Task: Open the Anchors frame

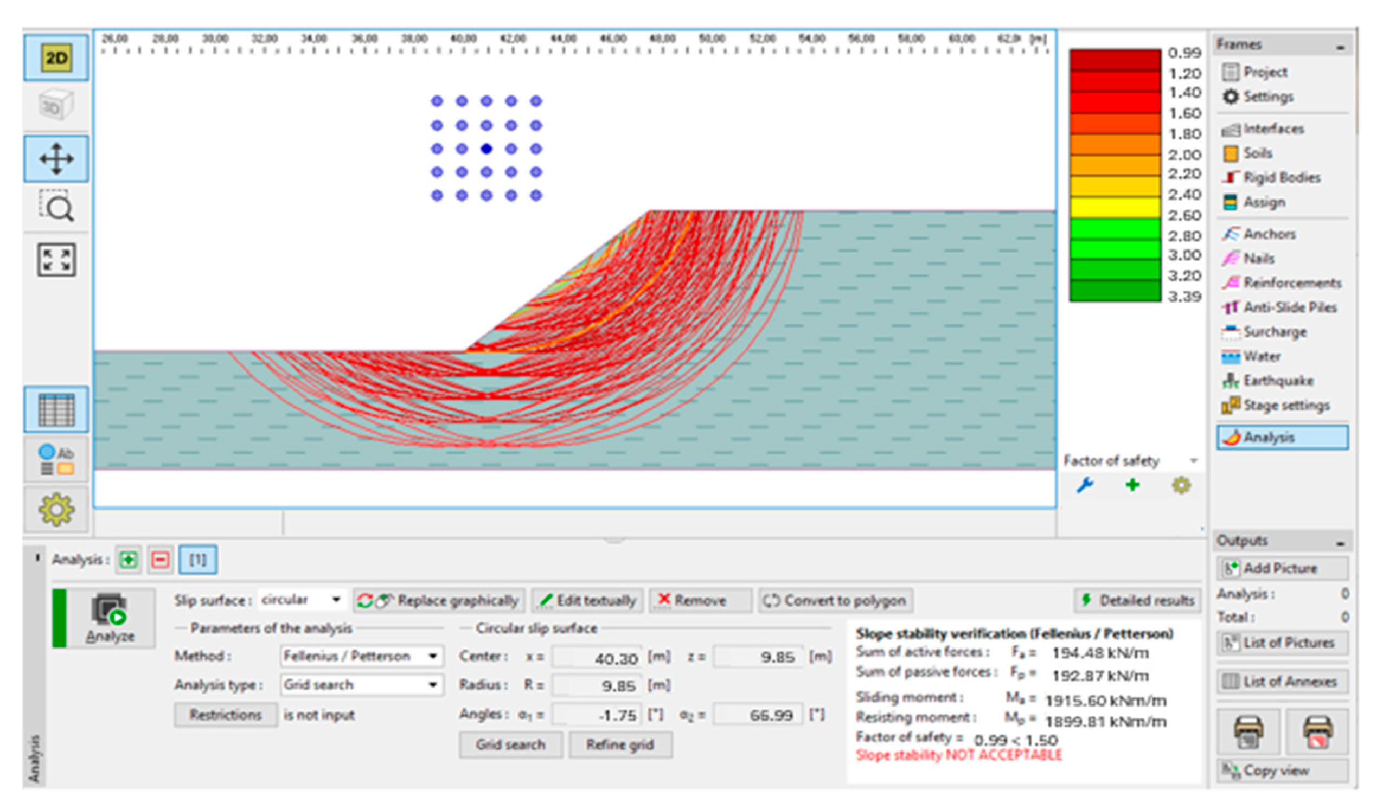Action: point(1283,234)
